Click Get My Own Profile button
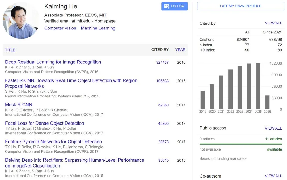Image resolution: width=287 pixels, height=180 pixels. (x=240, y=6)
